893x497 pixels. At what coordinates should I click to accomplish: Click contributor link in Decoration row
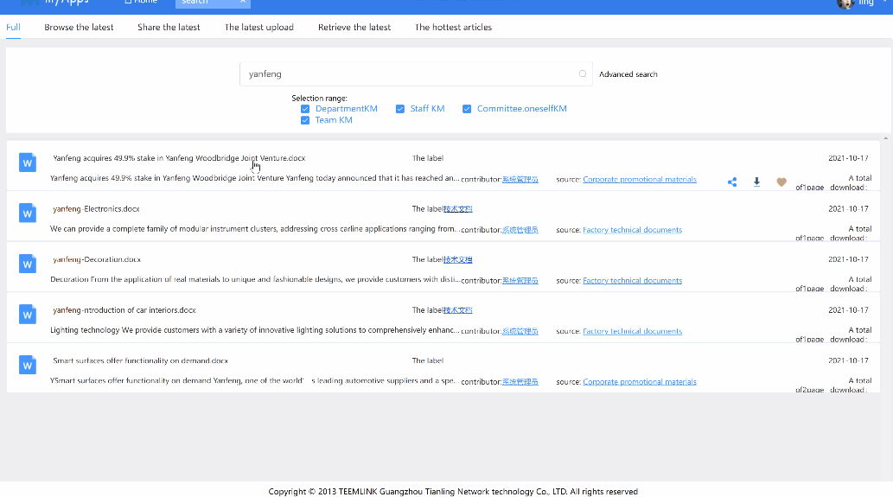pyautogui.click(x=520, y=281)
